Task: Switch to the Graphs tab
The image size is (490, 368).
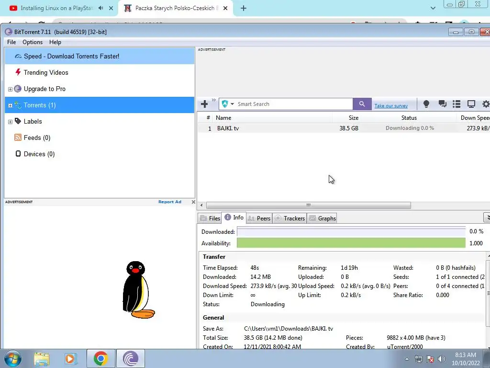Action: click(322, 218)
